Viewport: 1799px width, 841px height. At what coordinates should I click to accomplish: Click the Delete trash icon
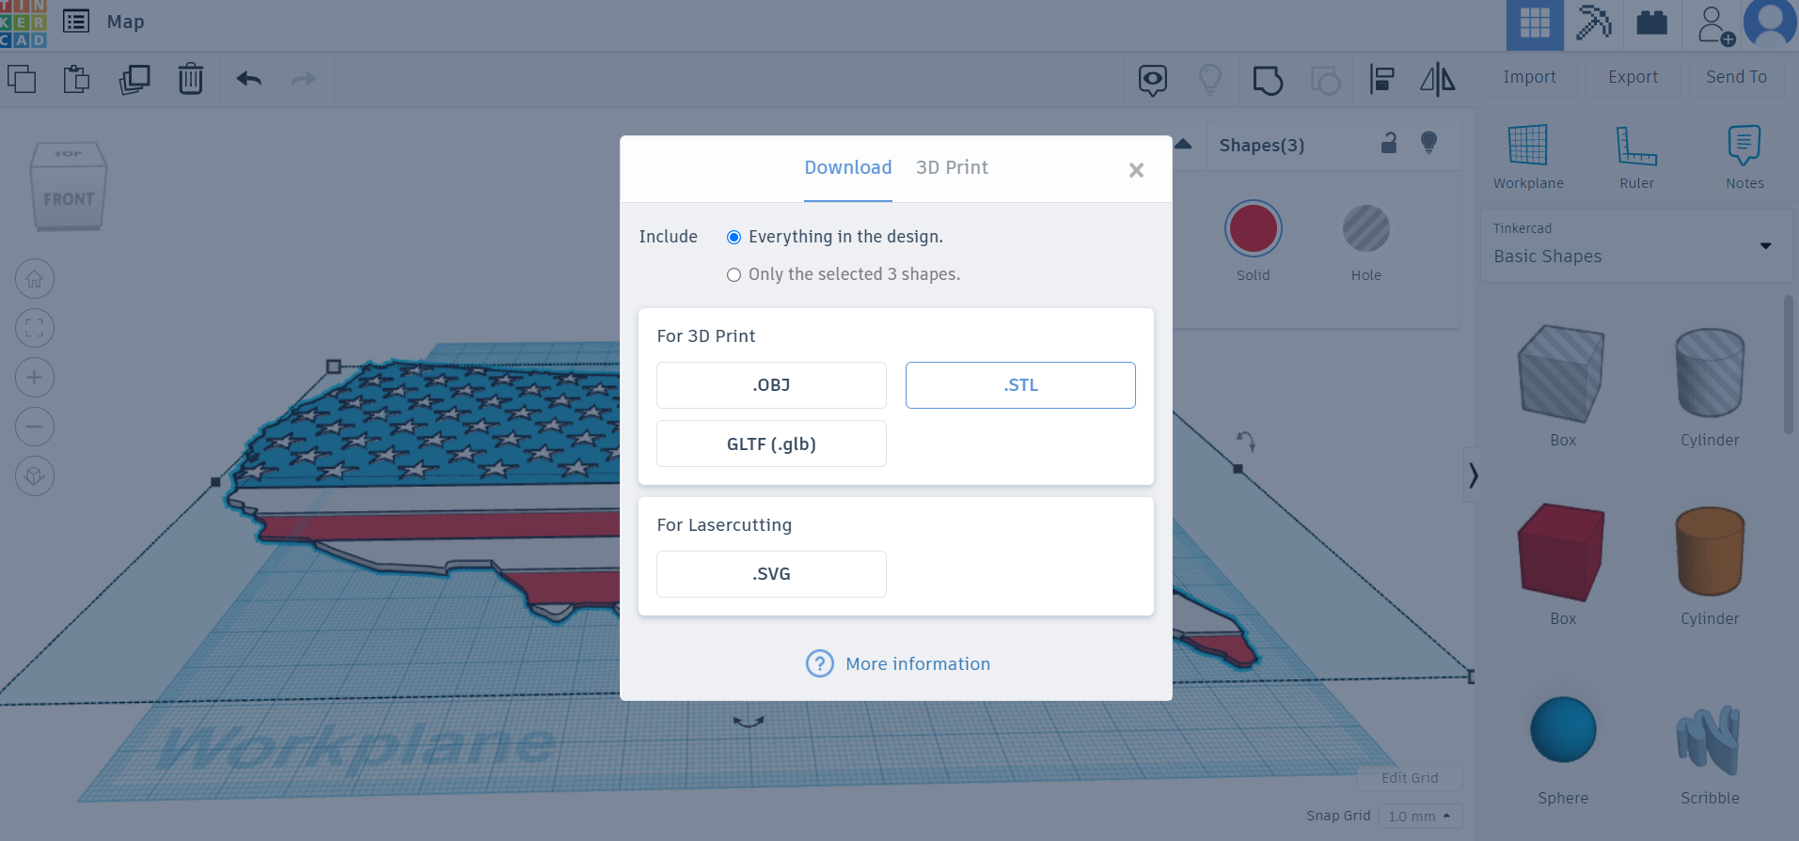191,79
